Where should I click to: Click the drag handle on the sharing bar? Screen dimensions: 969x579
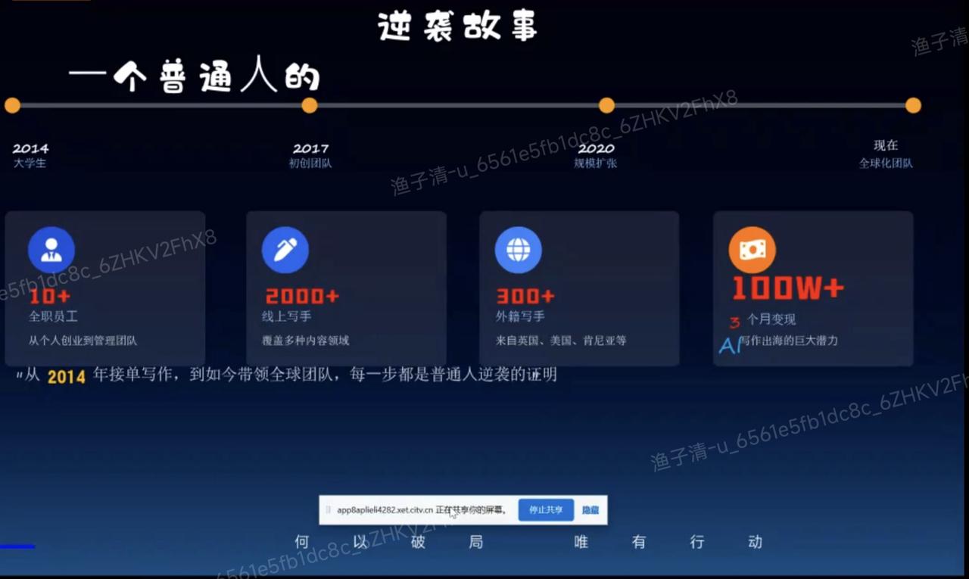pyautogui.click(x=328, y=510)
